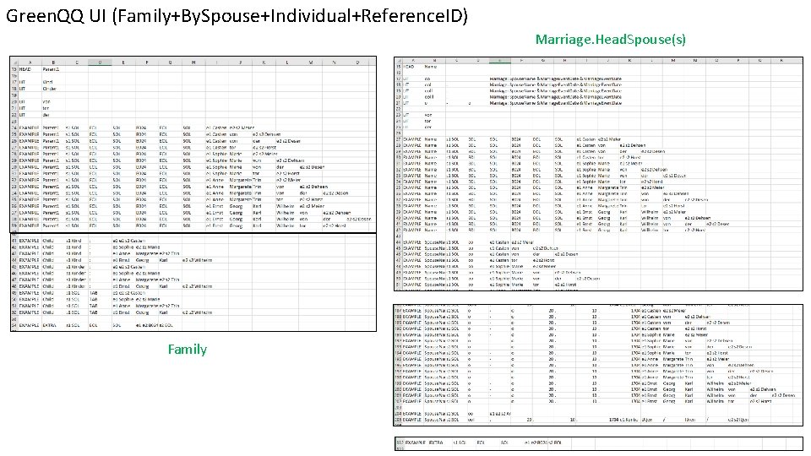Image resolution: width=811 pixels, height=456 pixels.
Task: Click the select-all corner of the Family sheet
Action: pyautogui.click(x=14, y=62)
